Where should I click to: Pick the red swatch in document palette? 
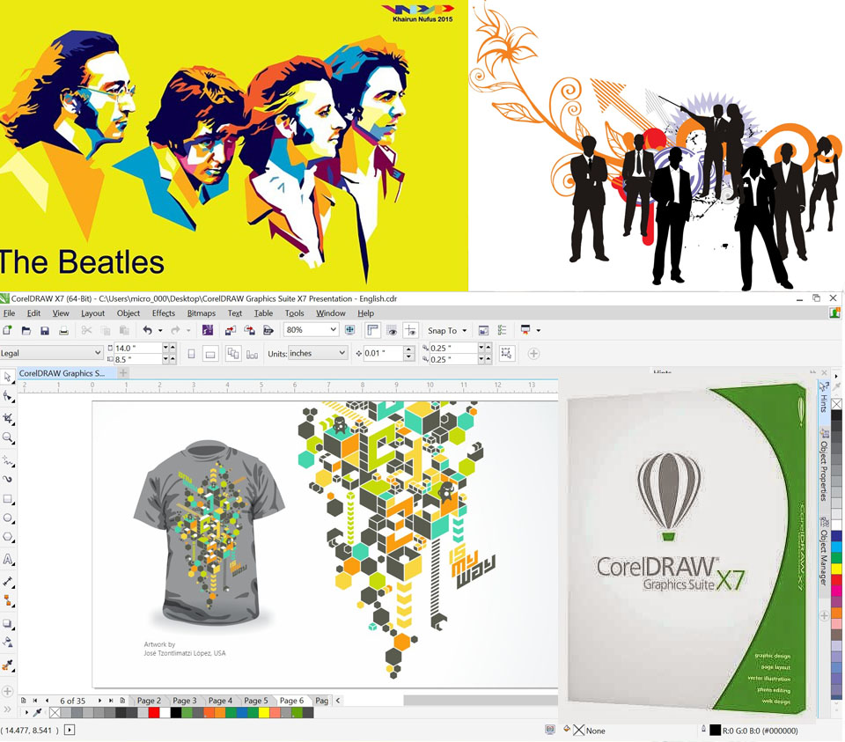[153, 713]
